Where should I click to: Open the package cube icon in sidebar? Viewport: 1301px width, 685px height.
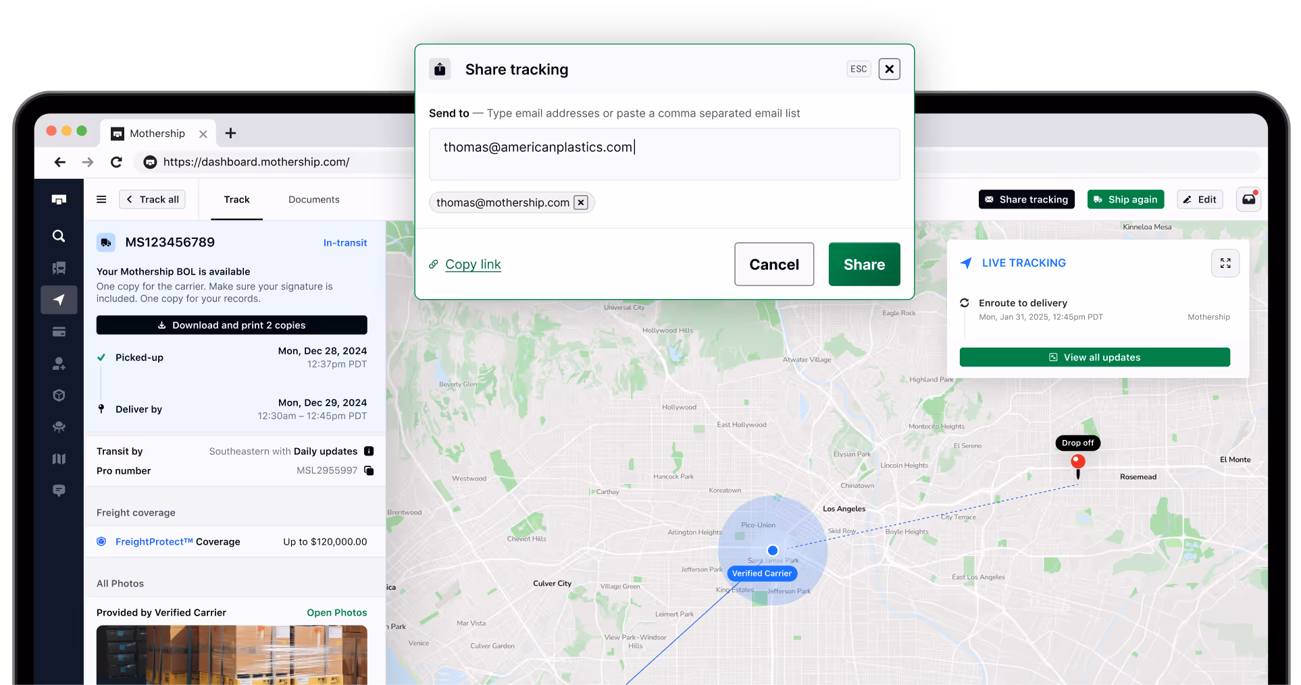(x=59, y=395)
